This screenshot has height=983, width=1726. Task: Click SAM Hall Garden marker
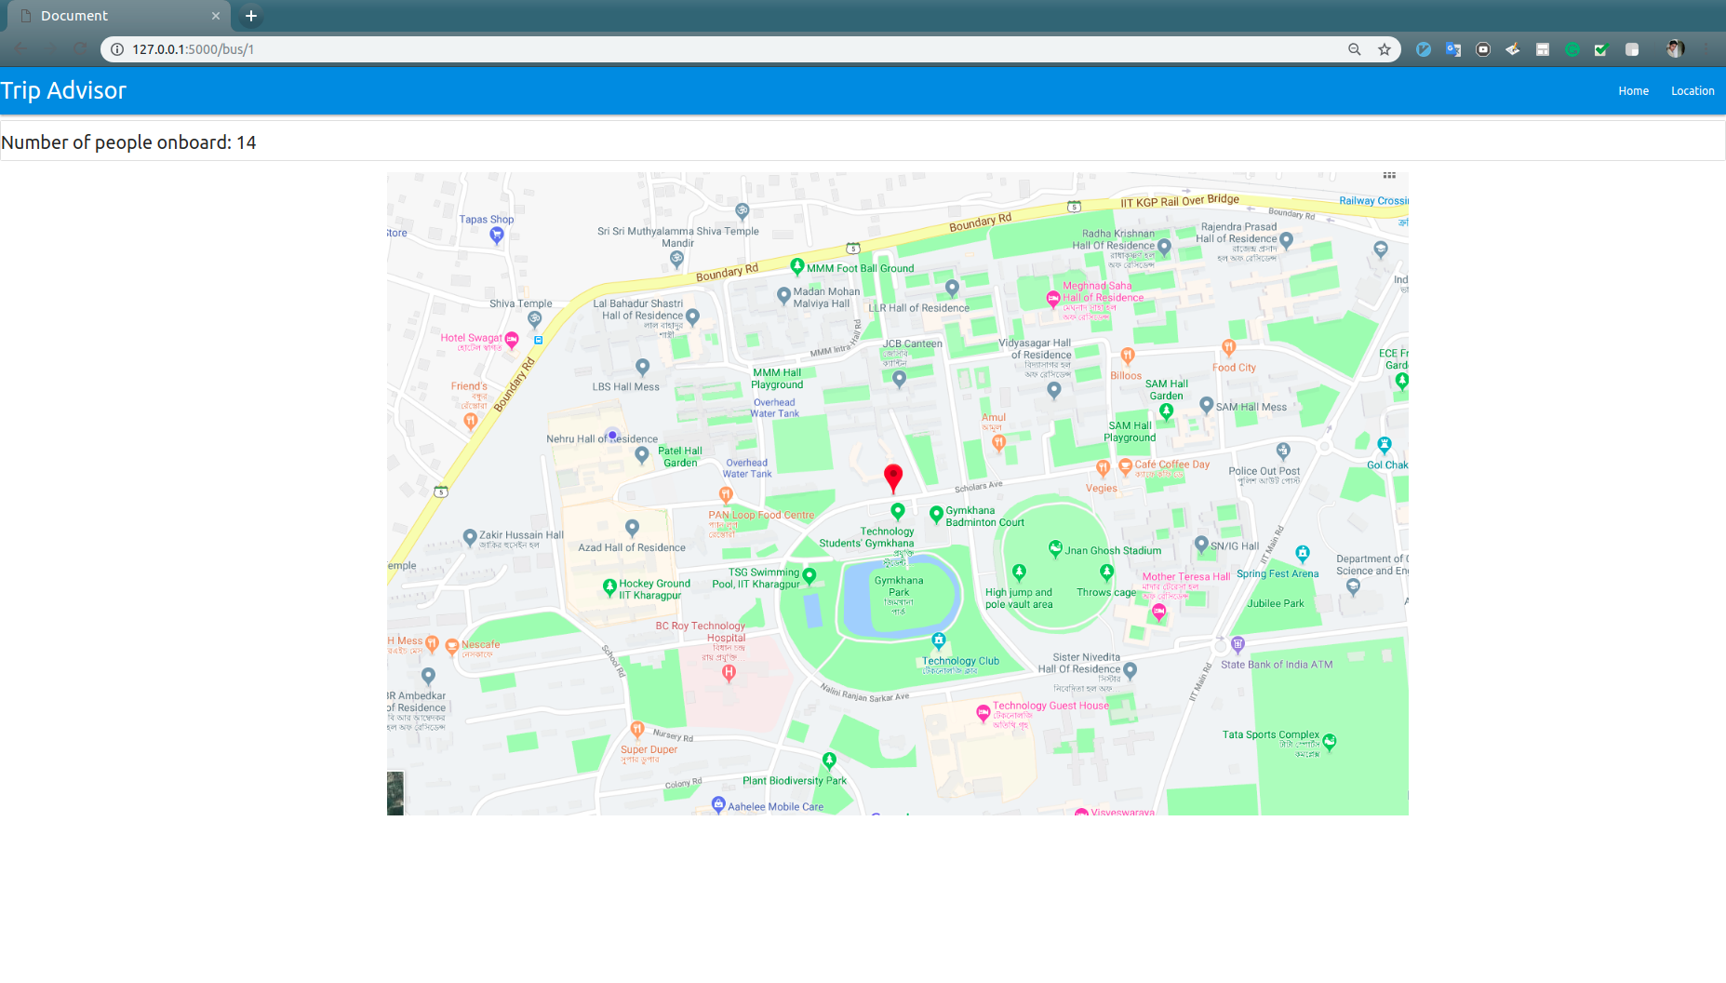coord(1166,411)
